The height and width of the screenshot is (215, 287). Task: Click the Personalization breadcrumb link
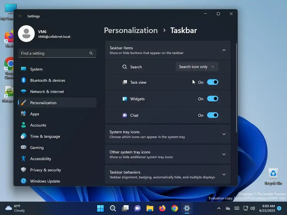pyautogui.click(x=131, y=30)
